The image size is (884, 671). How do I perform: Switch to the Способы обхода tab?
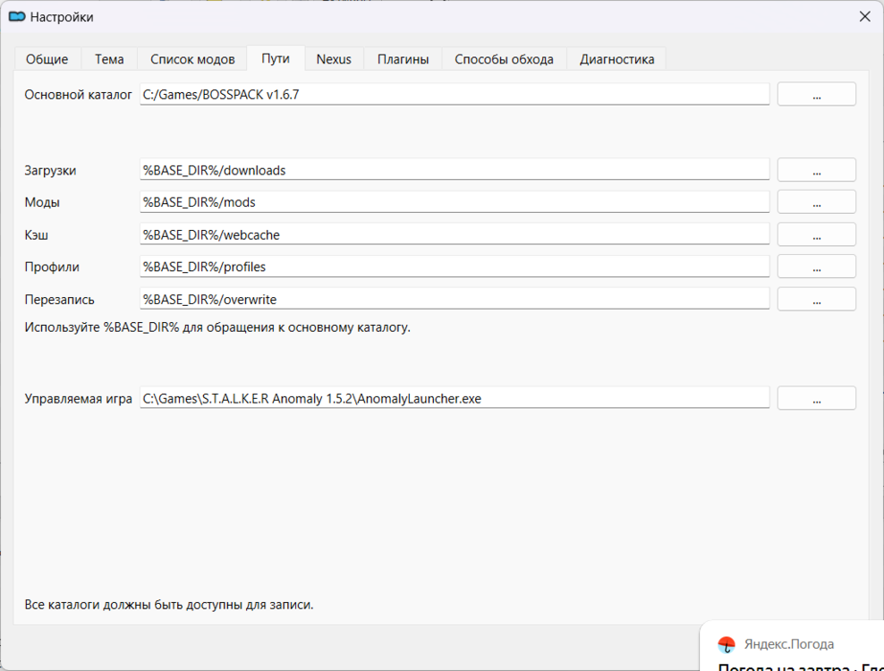tap(504, 59)
